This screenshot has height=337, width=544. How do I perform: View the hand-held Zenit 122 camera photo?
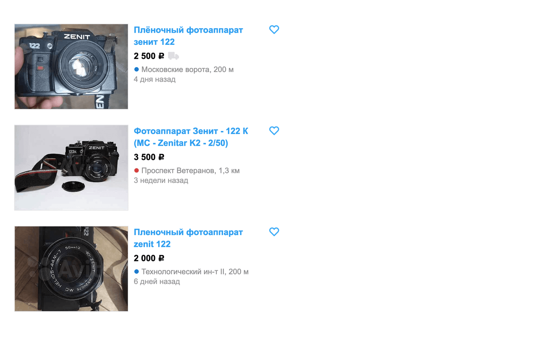71,67
